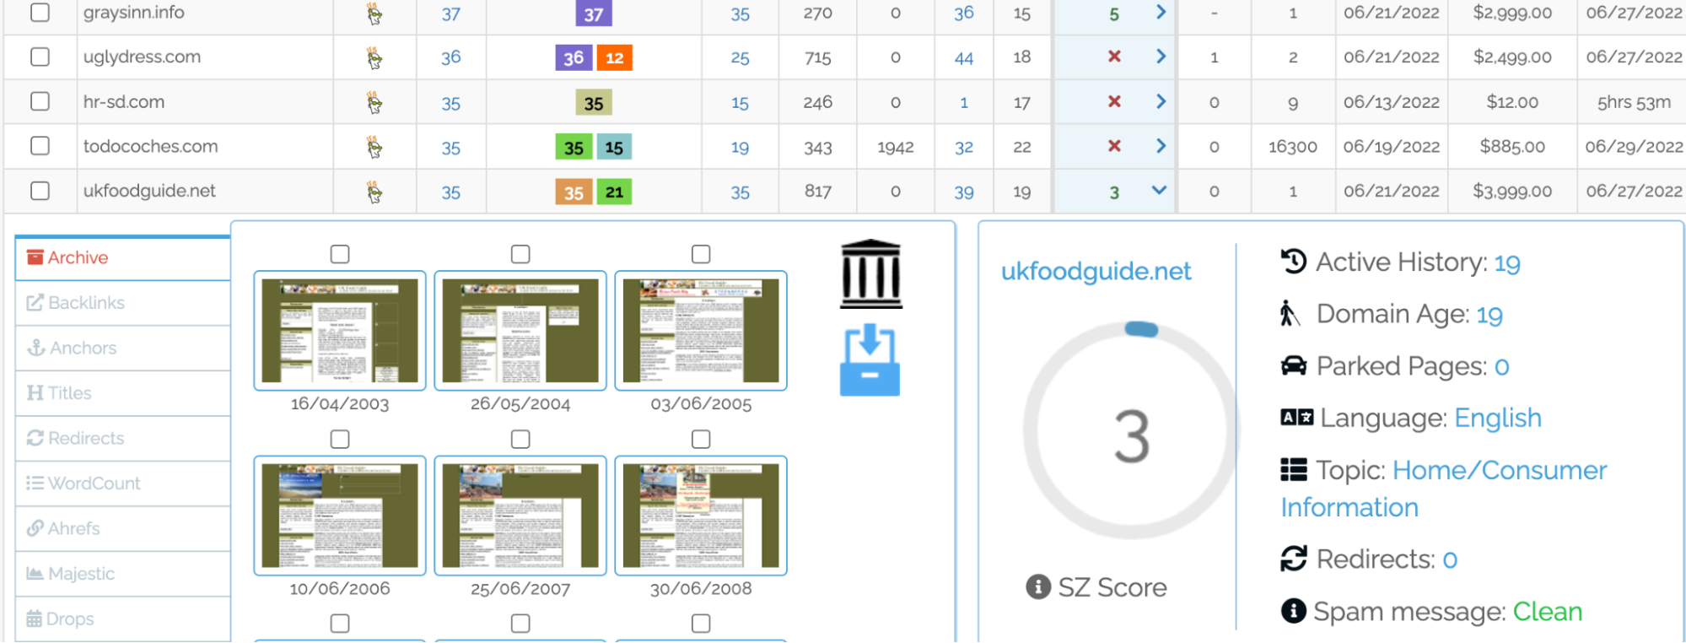
Task: Click the info icon beside Spam message
Action: click(1293, 610)
